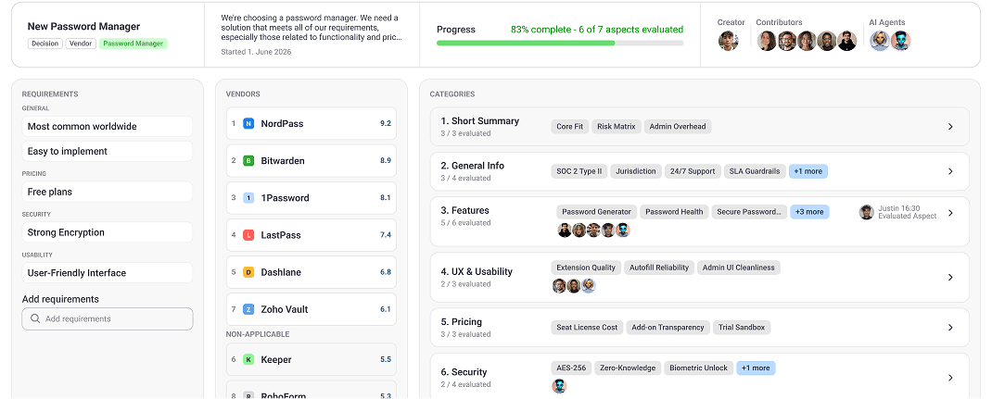Select the Seat License Cost tag
The image size is (992, 399).
point(587,328)
